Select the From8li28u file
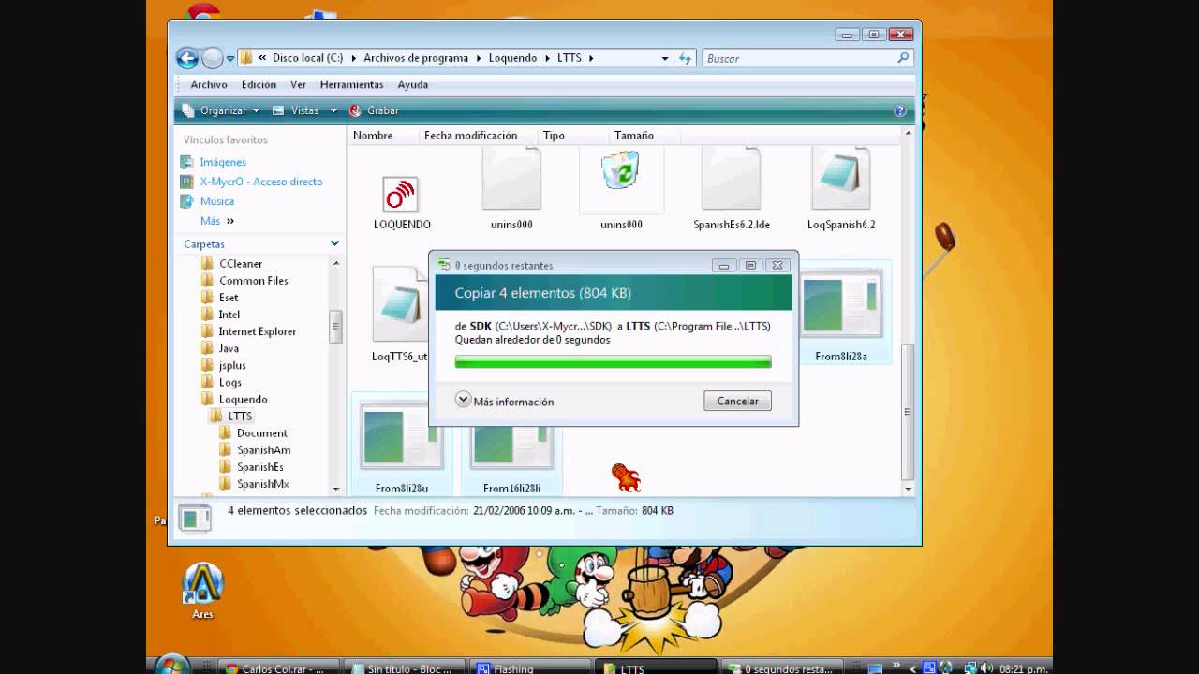The width and height of the screenshot is (1199, 674). click(x=402, y=444)
